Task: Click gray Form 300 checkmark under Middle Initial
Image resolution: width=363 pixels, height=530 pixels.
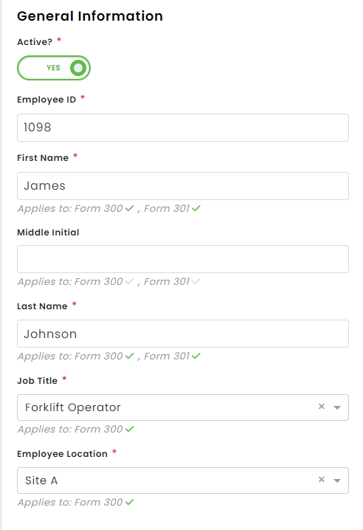Action: (x=129, y=281)
